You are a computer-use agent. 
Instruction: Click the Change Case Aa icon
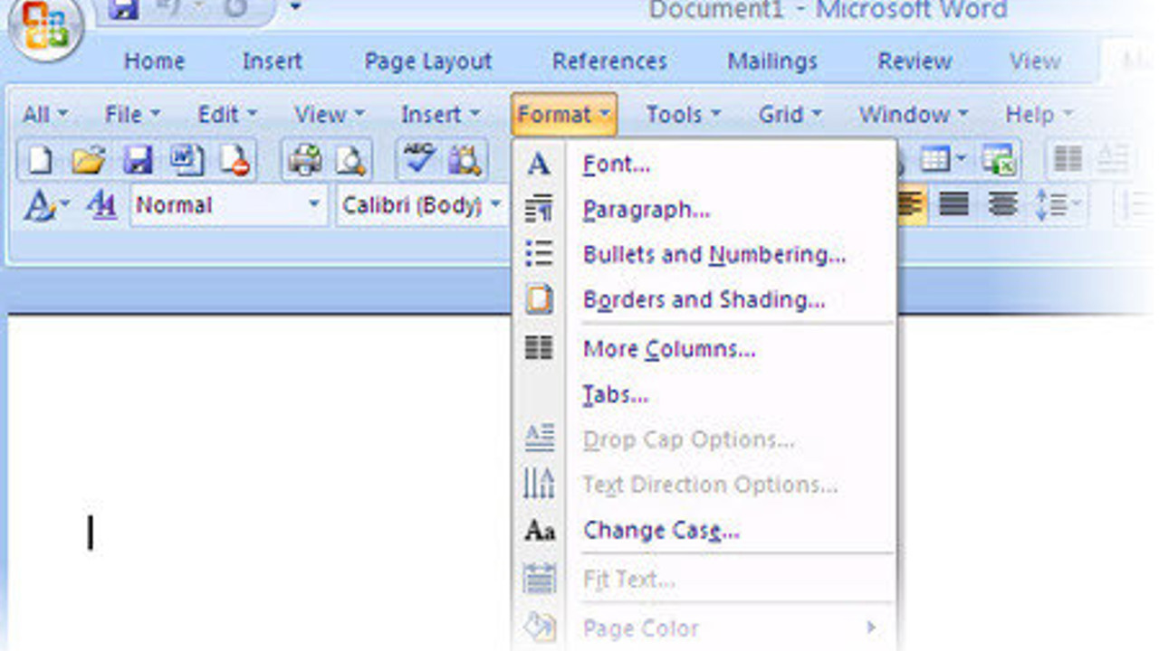point(540,530)
